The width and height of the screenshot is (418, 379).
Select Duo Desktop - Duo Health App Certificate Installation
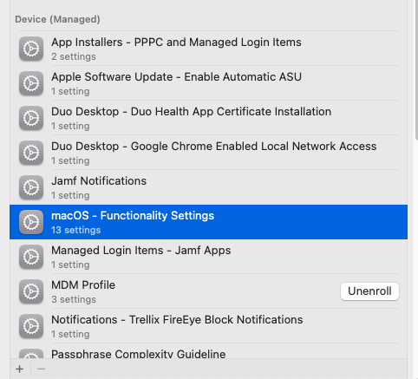pos(192,112)
